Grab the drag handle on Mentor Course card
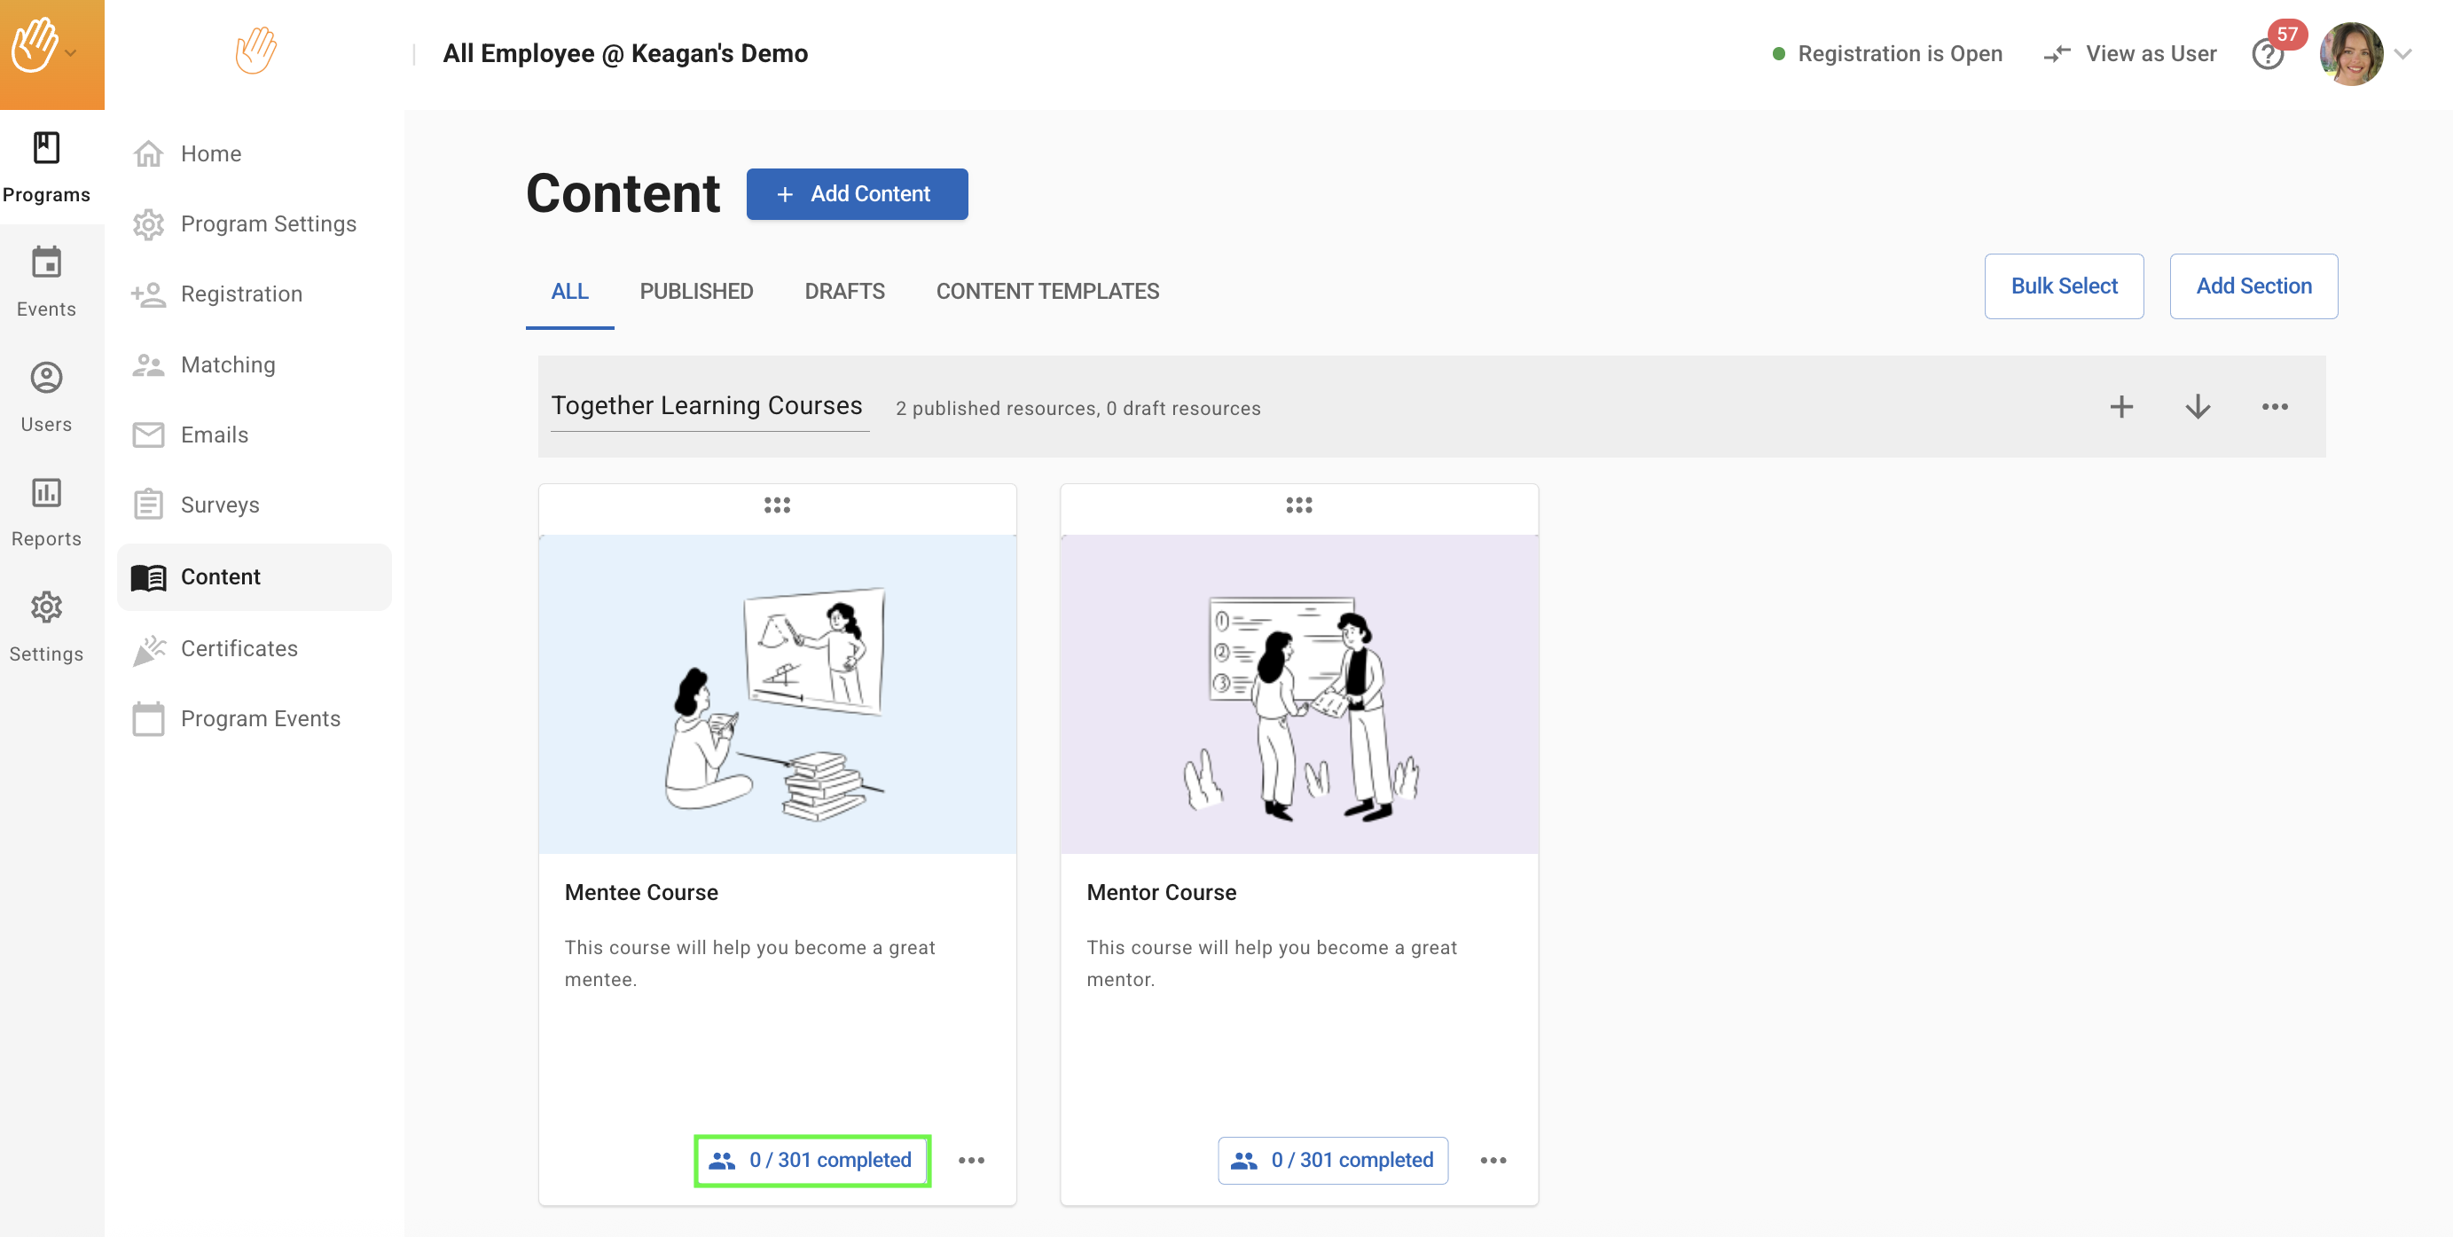2453x1237 pixels. tap(1298, 505)
